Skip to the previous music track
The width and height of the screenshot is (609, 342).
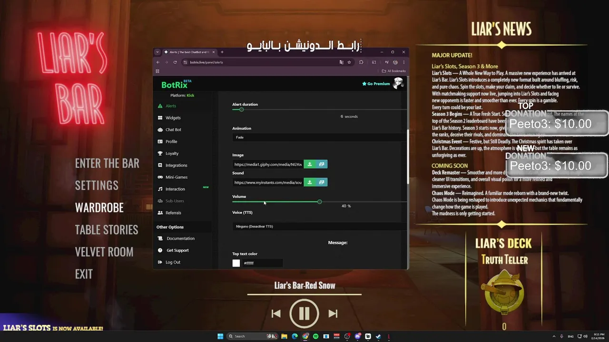276,313
